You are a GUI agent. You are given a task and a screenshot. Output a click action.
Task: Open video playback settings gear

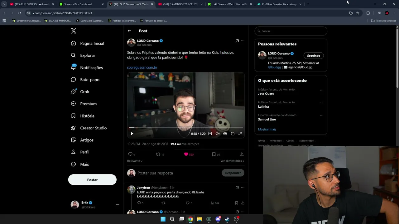225,133
